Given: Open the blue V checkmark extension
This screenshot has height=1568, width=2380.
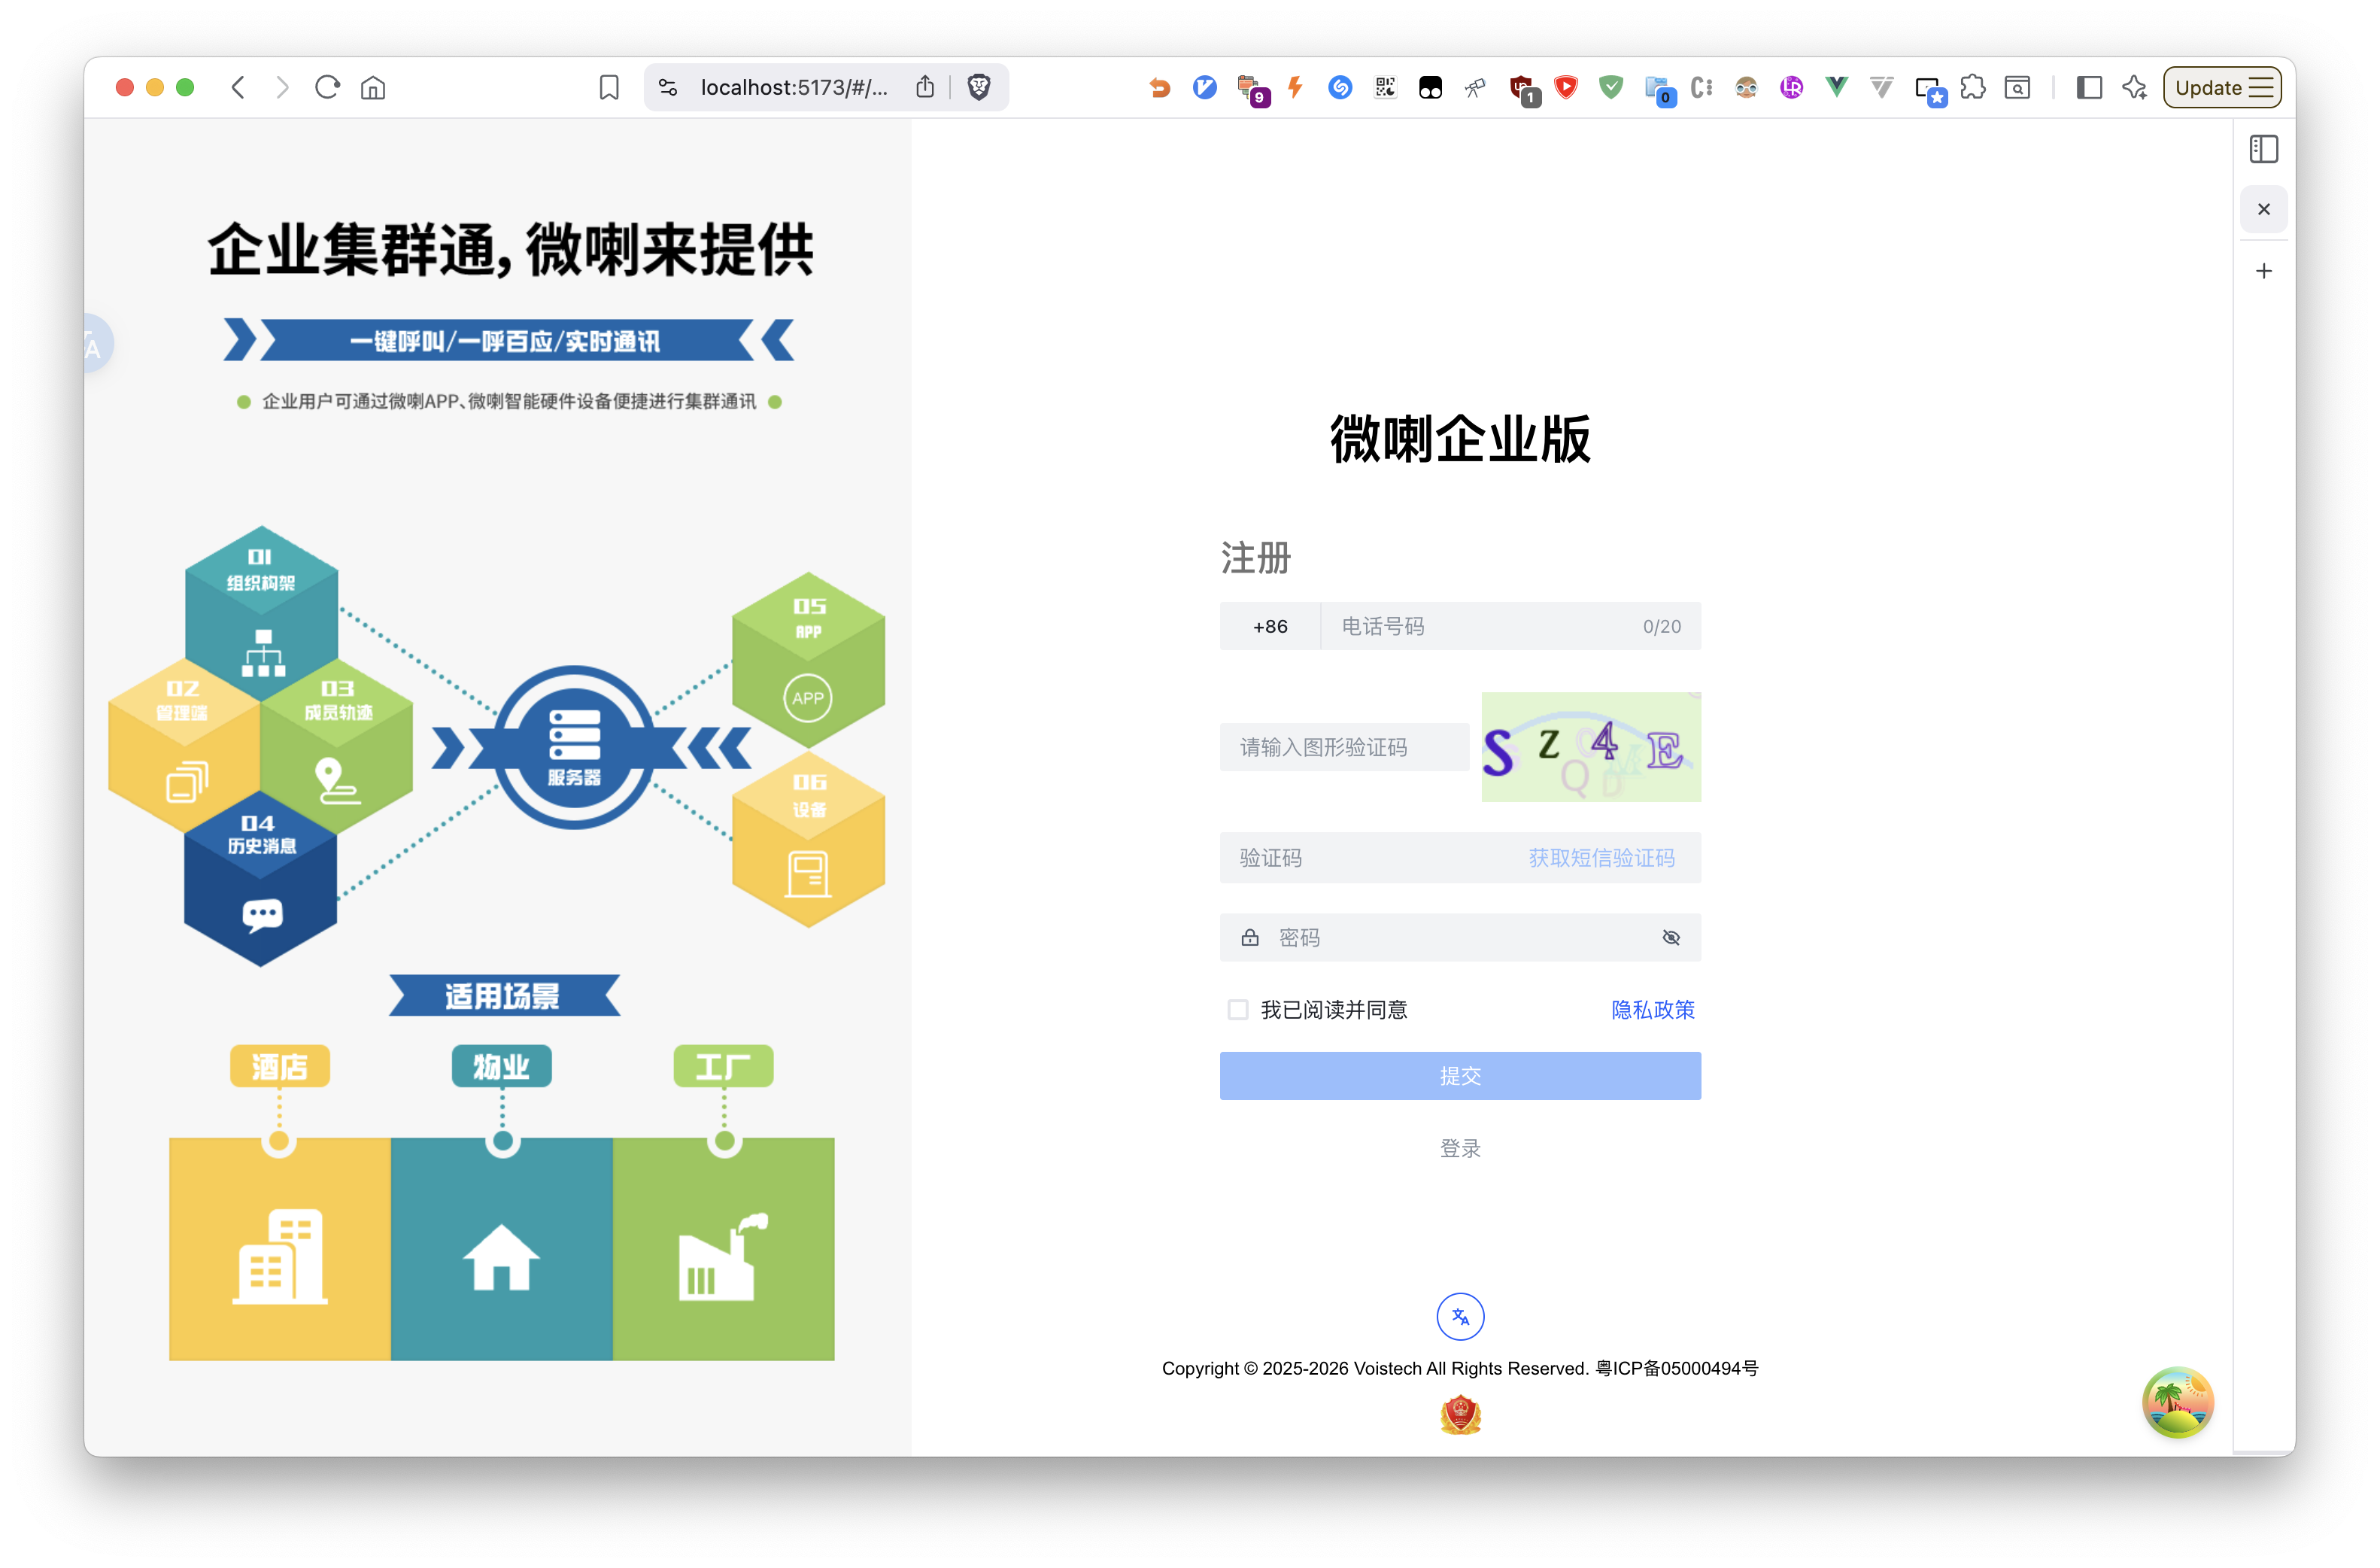Looking at the screenshot, I should (x=1205, y=88).
